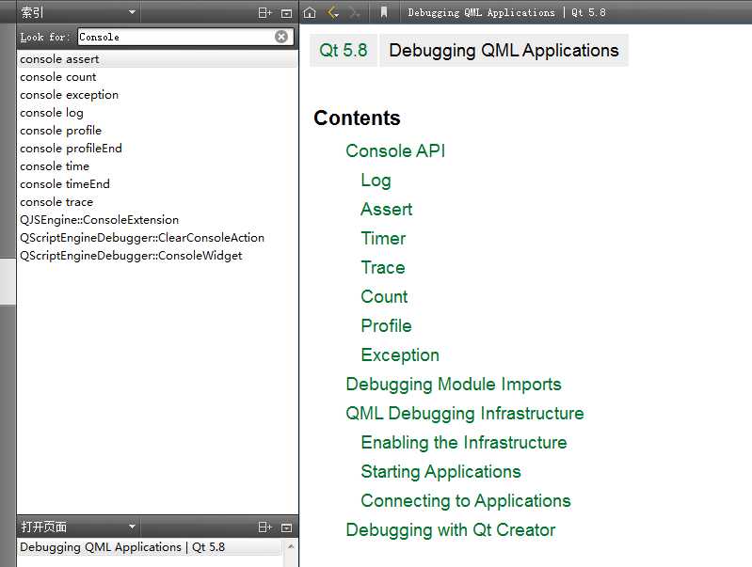Viewport: 752px width, 567px height.
Task: Select index entry 'console profileEnd'
Action: pos(157,149)
